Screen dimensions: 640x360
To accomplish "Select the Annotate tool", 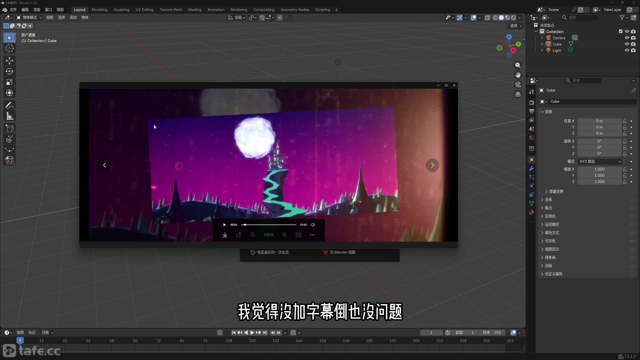I will (9, 105).
